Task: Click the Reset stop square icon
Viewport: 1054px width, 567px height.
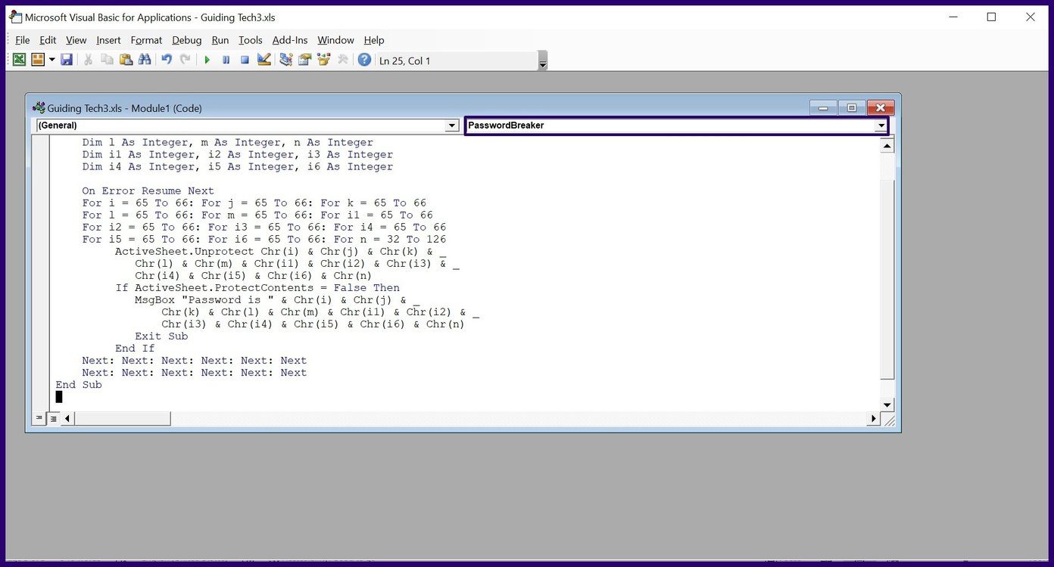Action: pyautogui.click(x=245, y=60)
